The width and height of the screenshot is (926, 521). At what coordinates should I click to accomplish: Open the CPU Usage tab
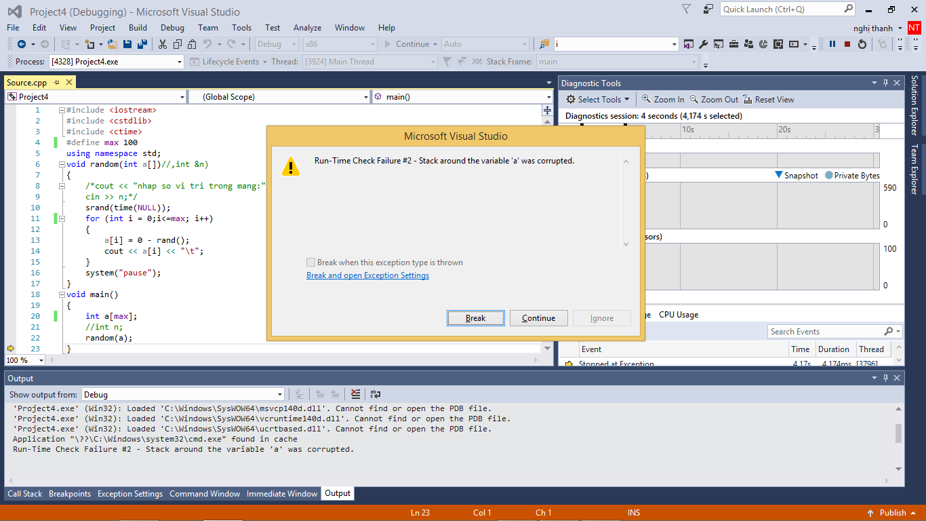point(679,315)
